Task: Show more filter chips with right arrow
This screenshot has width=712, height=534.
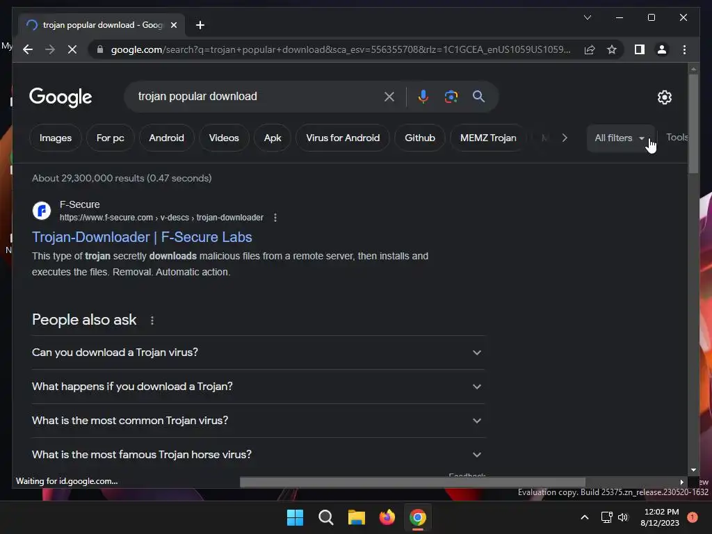Action: pos(565,138)
